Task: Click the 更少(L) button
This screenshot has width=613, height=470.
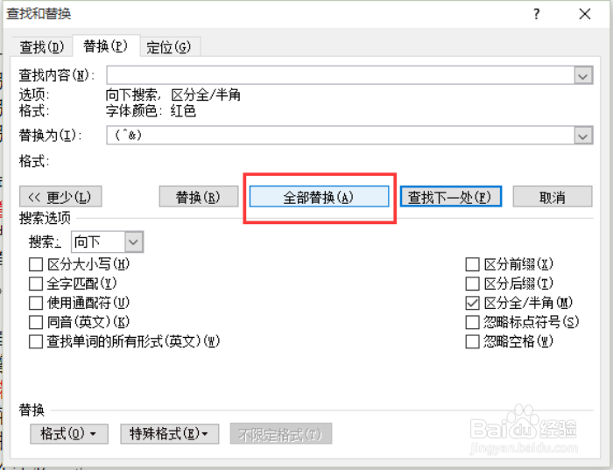Action: (x=60, y=197)
